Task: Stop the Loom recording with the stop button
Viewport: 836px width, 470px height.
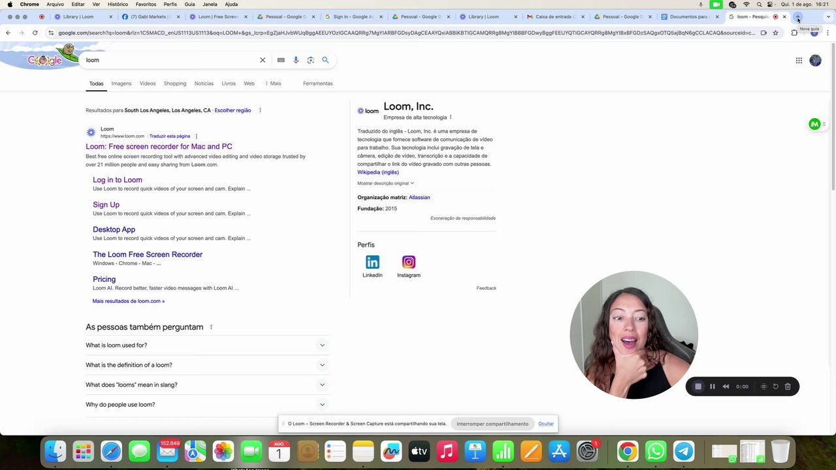Action: 698,386
